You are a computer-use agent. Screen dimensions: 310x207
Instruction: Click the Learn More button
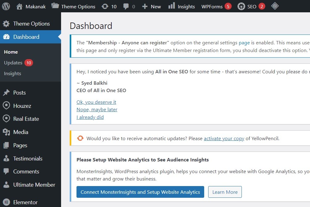point(225,192)
